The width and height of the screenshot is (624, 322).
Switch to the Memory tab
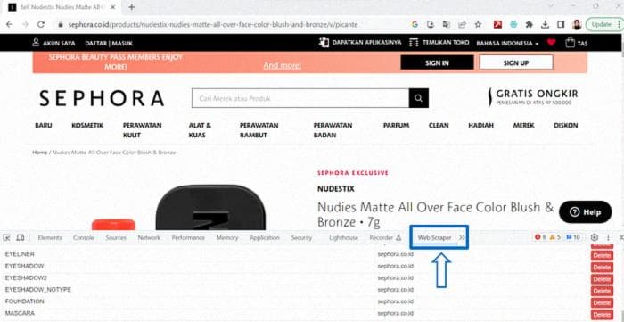[227, 238]
